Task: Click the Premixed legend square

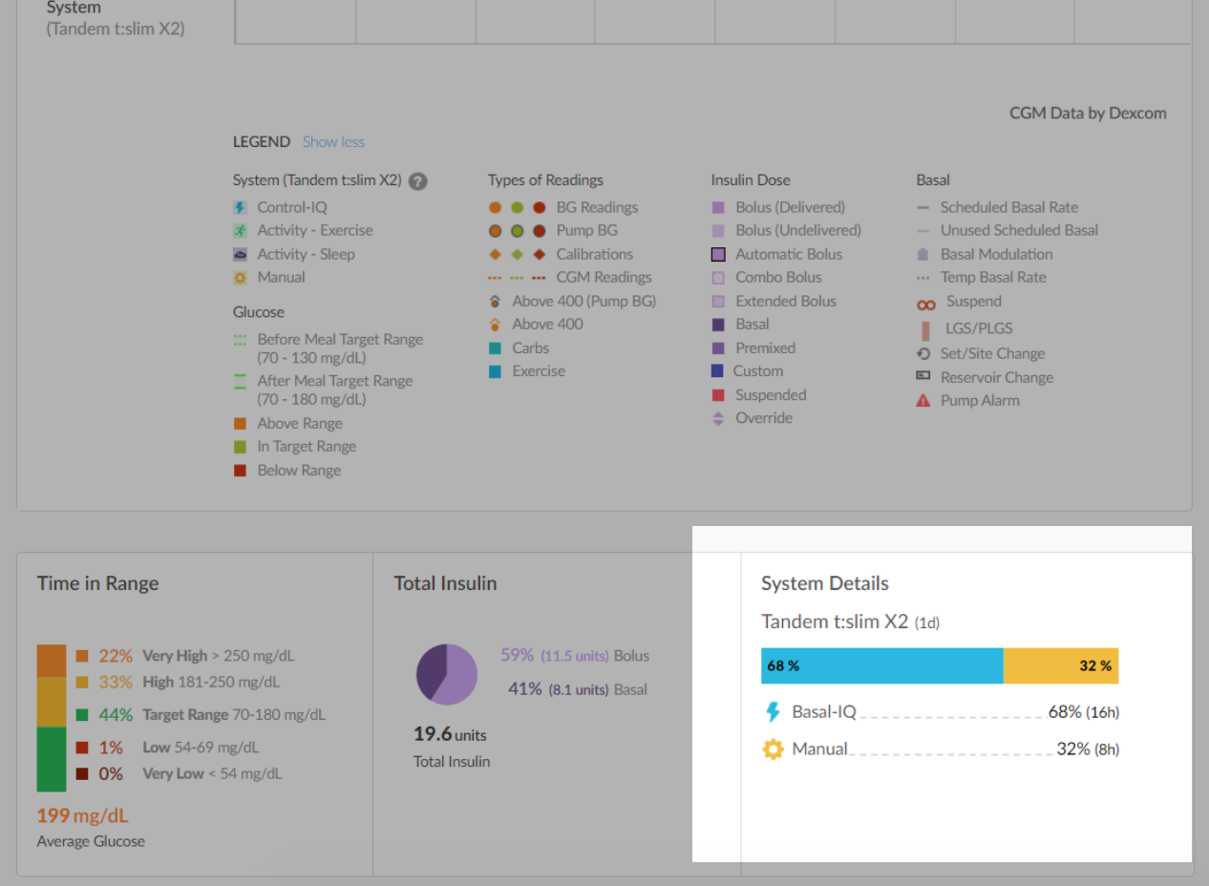Action: (x=718, y=348)
